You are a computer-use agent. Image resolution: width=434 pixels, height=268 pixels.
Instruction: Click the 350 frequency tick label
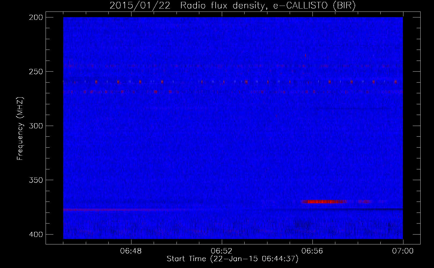pos(35,180)
